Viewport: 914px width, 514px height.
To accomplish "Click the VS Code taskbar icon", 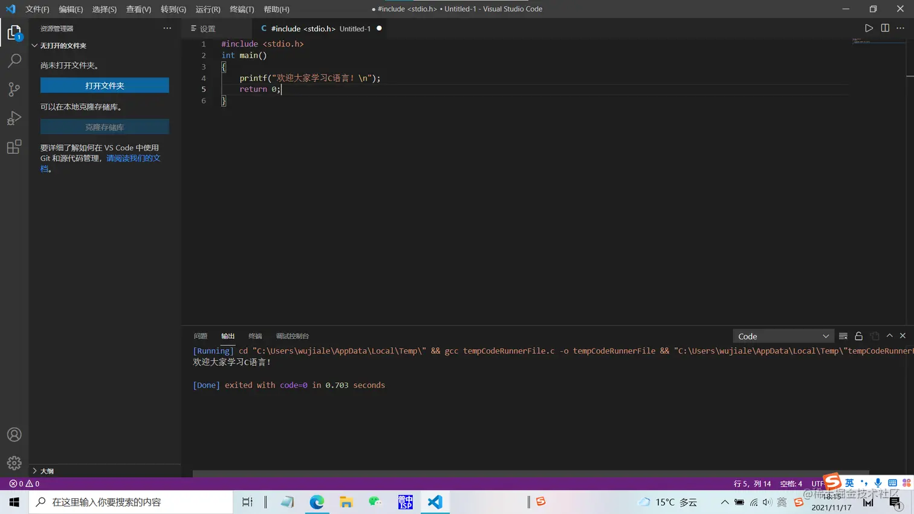I will click(x=435, y=502).
